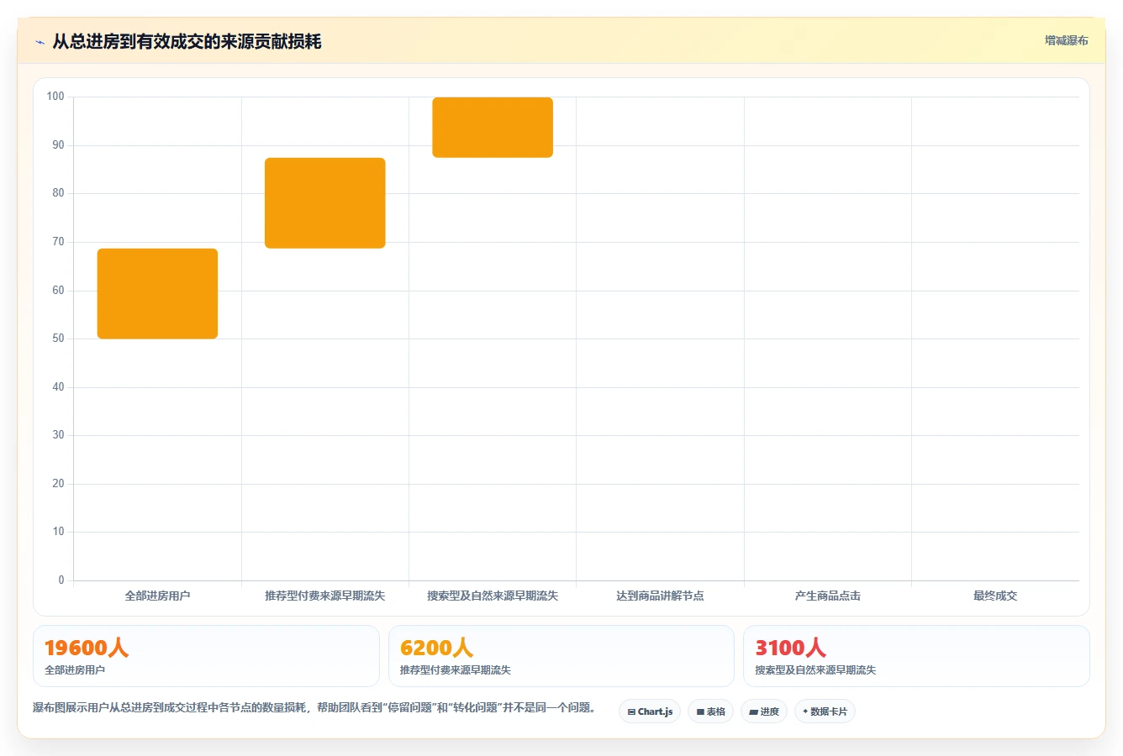Viewport: 1123px width, 756px height.
Task: Click the 搜索型及自然来源早期流失 orange bar
Action: click(x=493, y=127)
